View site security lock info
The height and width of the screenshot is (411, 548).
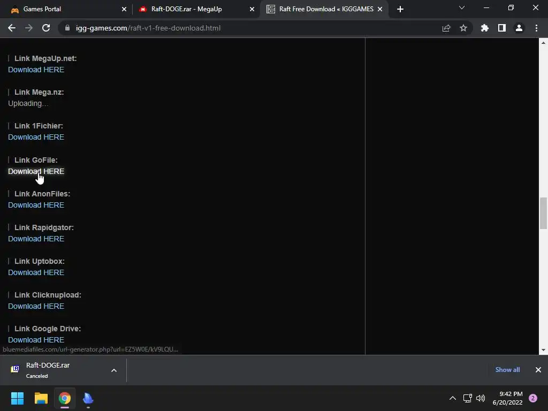(x=67, y=28)
